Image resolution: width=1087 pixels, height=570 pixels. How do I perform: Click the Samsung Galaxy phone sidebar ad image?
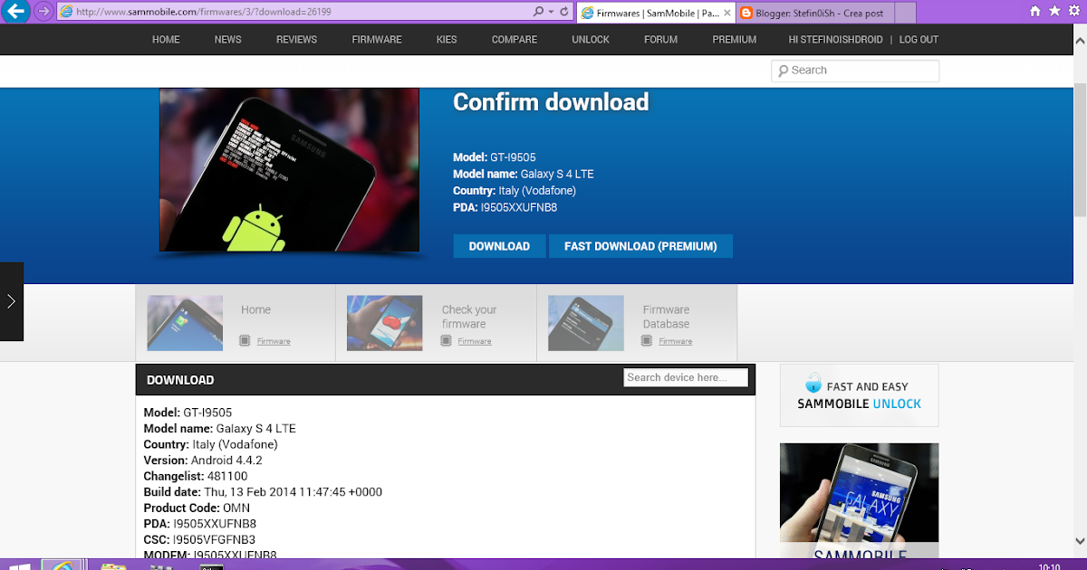pyautogui.click(x=859, y=500)
